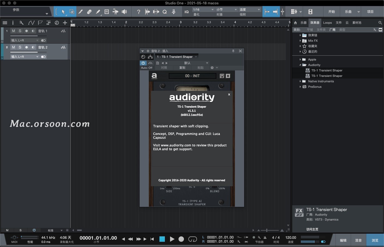384x247 pixels.
Task: Enable monitoring on track 音轨 1
Action: pos(33,31)
